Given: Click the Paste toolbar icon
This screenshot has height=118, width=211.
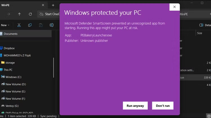Looking at the screenshot, I should point(41,25).
